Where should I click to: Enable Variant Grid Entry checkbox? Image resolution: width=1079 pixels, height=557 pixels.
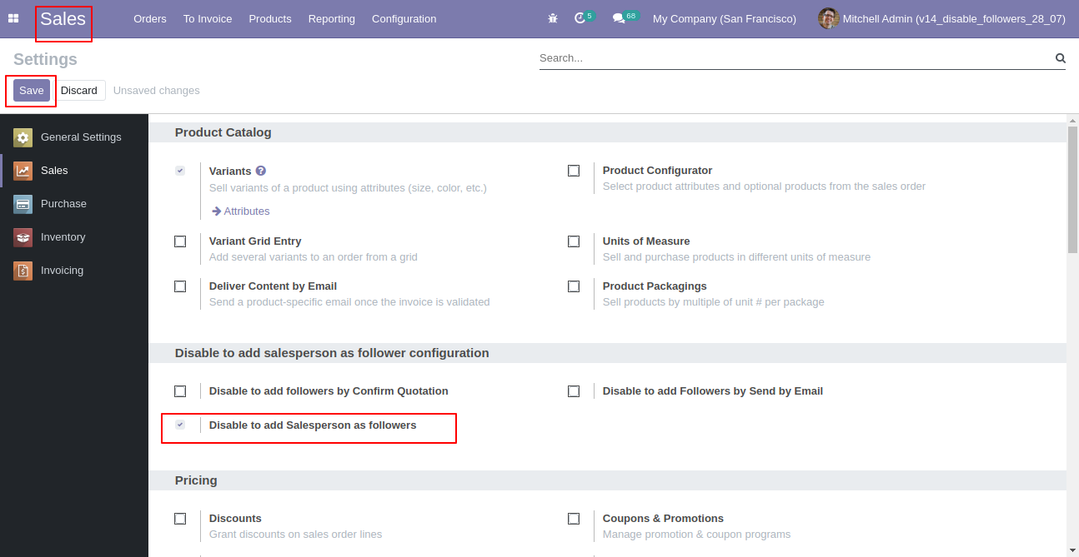point(180,241)
